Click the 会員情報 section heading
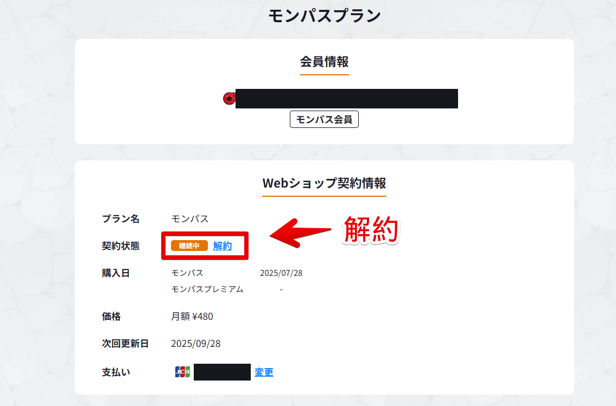Screen dimensions: 616x406 click(324, 62)
